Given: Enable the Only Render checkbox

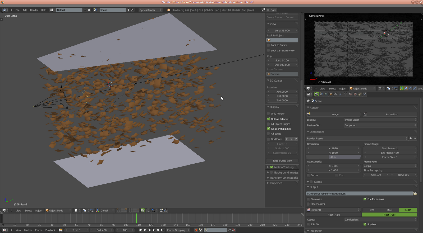Looking at the screenshot, I should coord(269,114).
